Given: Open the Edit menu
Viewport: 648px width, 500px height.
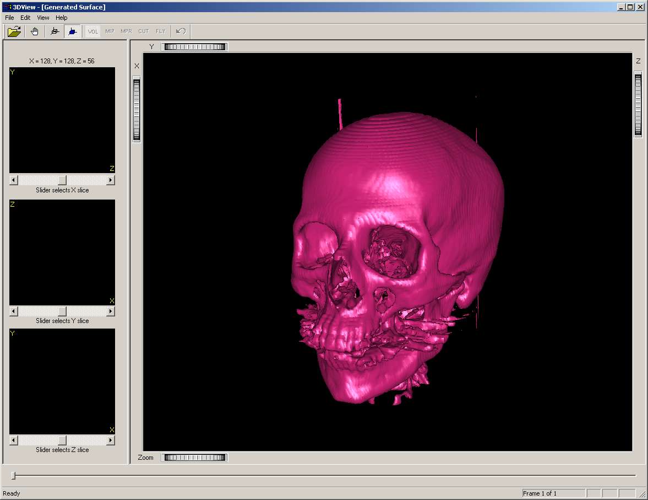Looking at the screenshot, I should 25,18.
